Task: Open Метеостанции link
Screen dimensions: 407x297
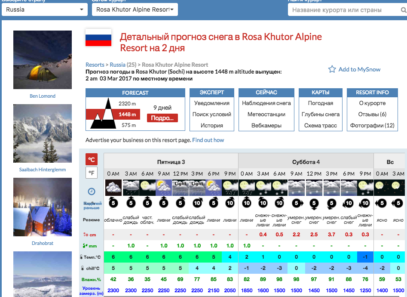Action: tap(266, 114)
